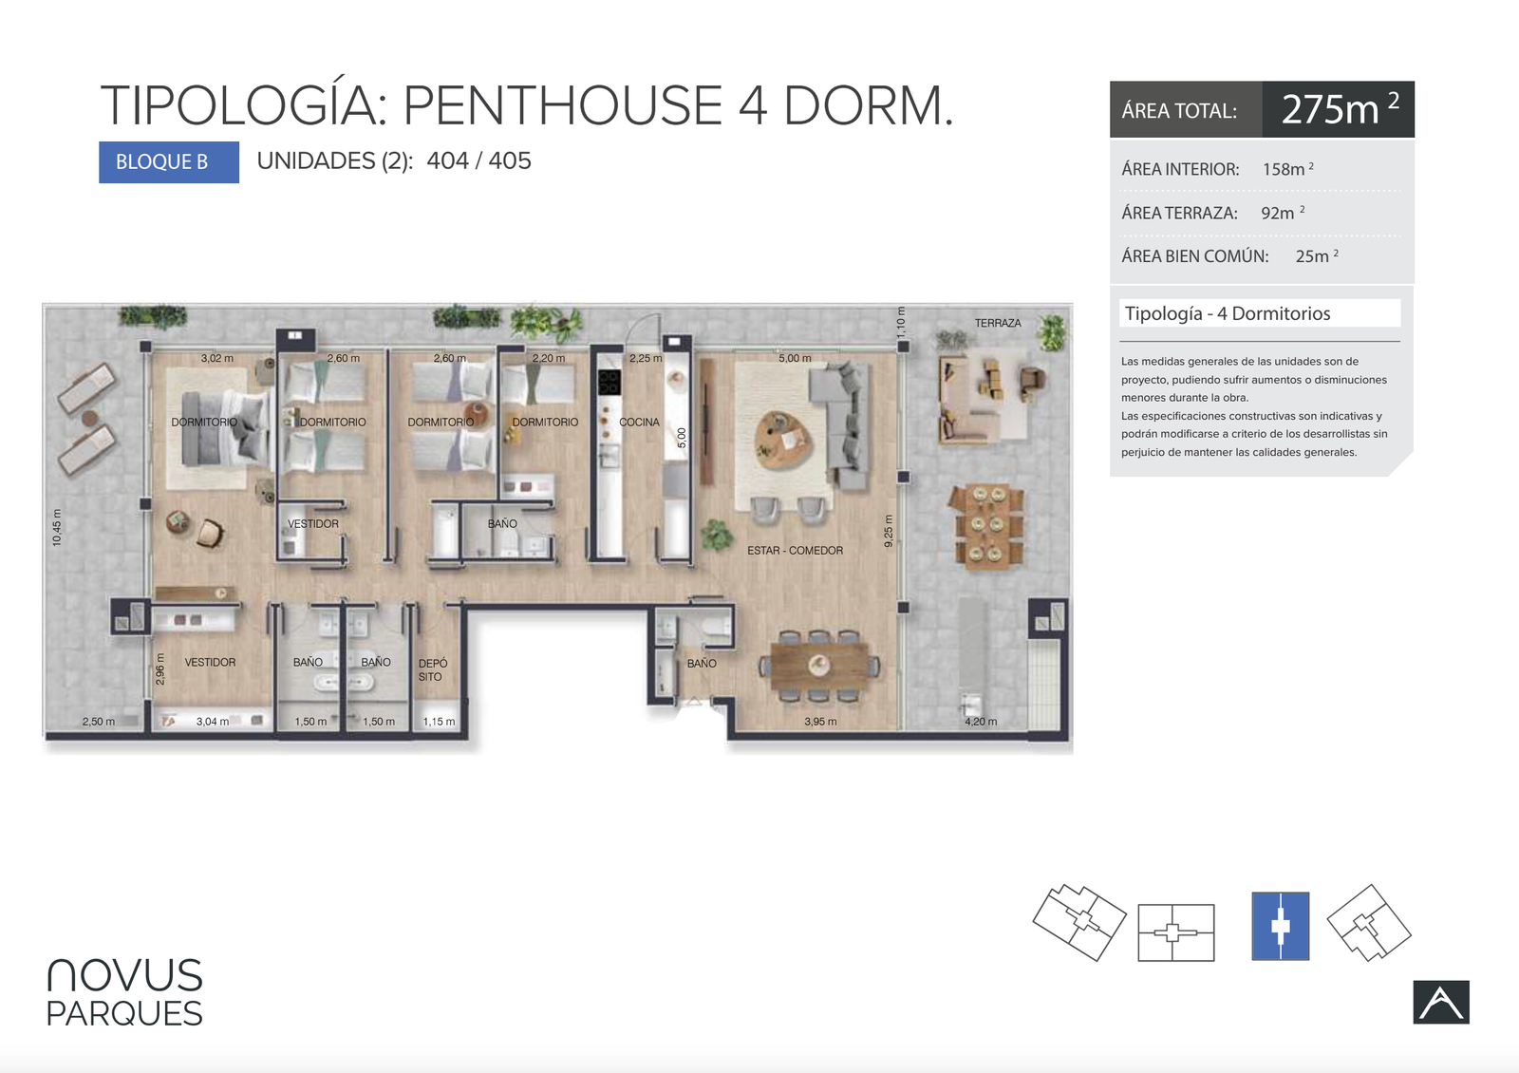Click the Novus Parques logo

[124, 992]
